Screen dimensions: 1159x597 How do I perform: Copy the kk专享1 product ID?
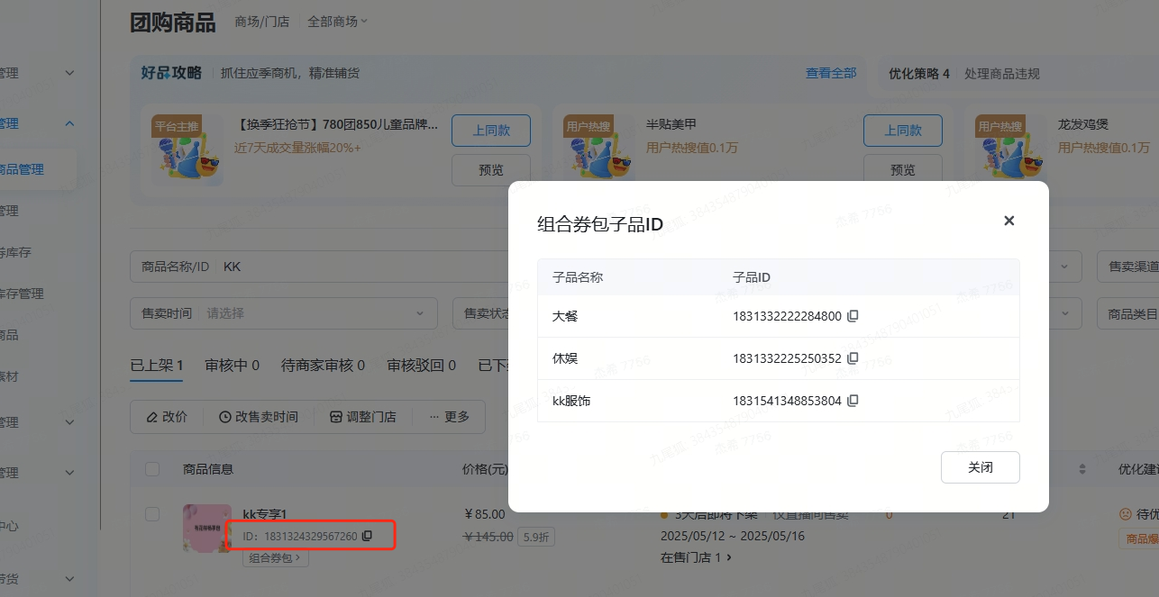[x=367, y=536]
